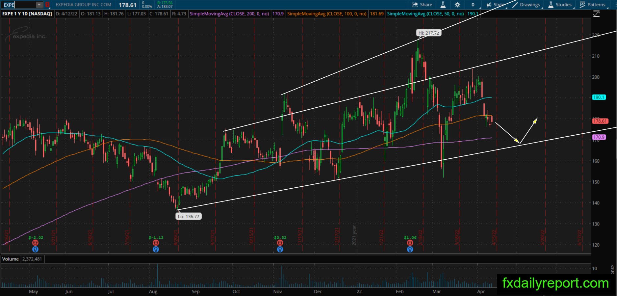Click the SimpleMovingAvg 50 study label

425,14
